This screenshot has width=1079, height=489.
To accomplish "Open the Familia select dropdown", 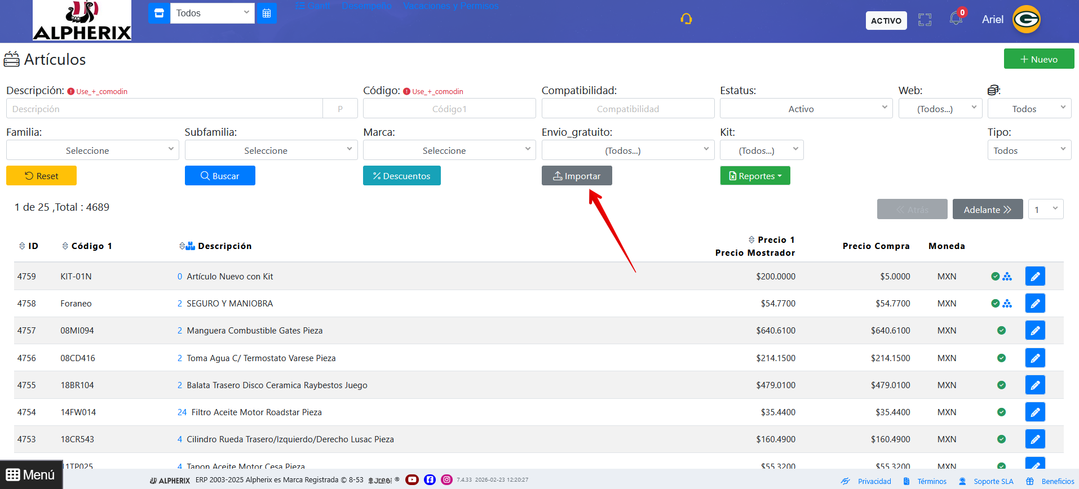I will coord(92,150).
